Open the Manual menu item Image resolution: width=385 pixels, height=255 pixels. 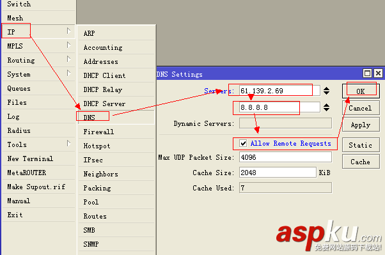pos(38,201)
